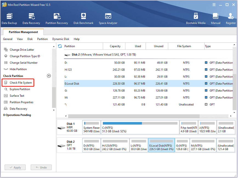
Task: Click the Apply button
Action: 15,167
